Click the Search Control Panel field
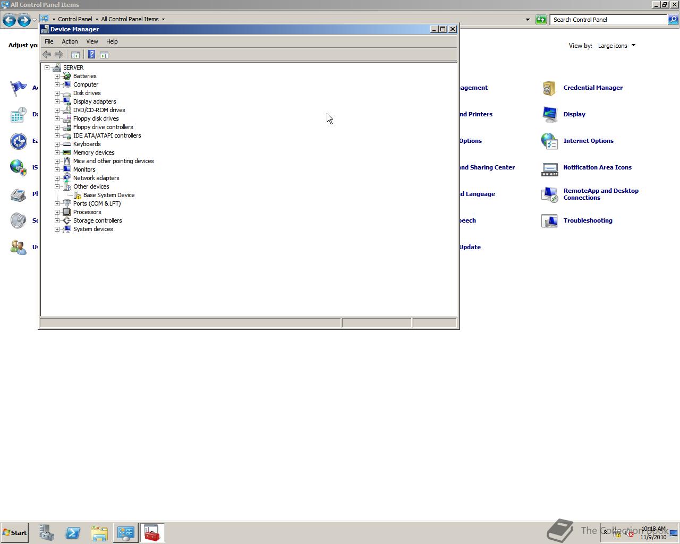This screenshot has width=680, height=544. pos(608,20)
